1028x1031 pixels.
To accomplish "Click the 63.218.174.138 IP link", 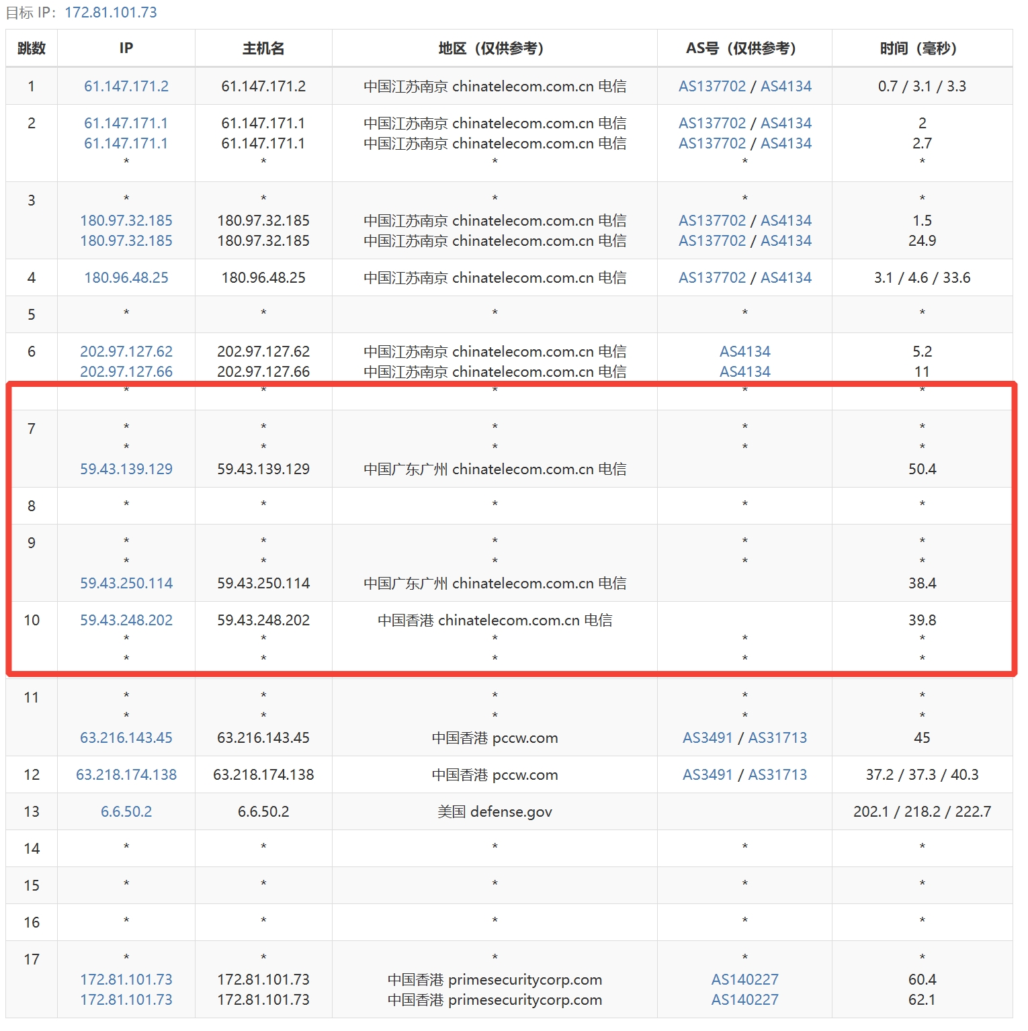I will (x=126, y=774).
